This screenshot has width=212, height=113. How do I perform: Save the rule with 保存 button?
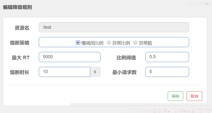tap(175, 96)
